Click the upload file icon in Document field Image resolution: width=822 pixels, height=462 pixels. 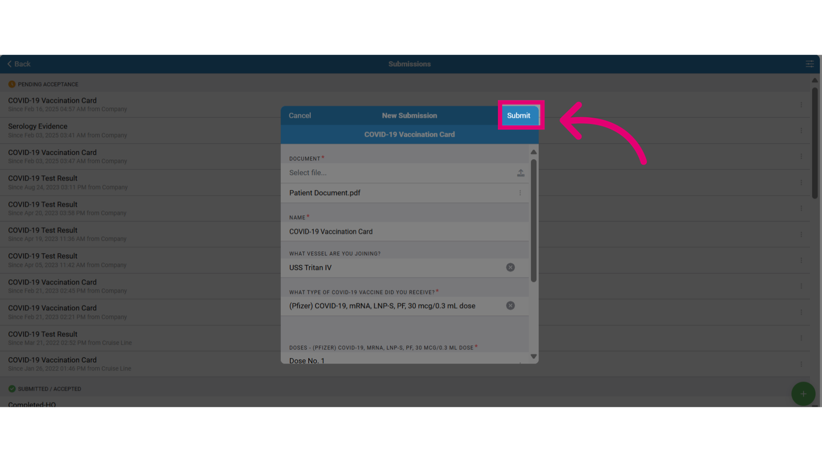click(x=521, y=173)
